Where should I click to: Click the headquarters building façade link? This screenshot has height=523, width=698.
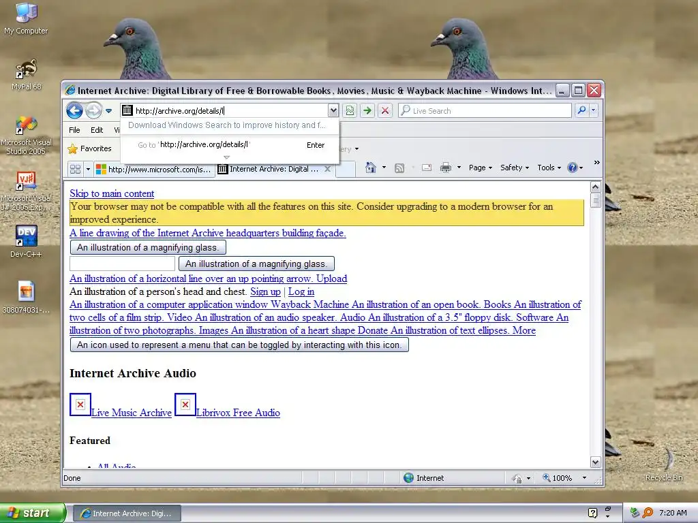coord(207,233)
